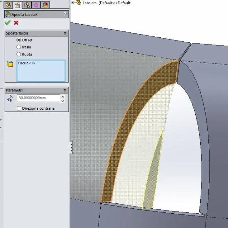Switch to the PropertyManager tab
228x228 pixels.
click(x=17, y=5)
